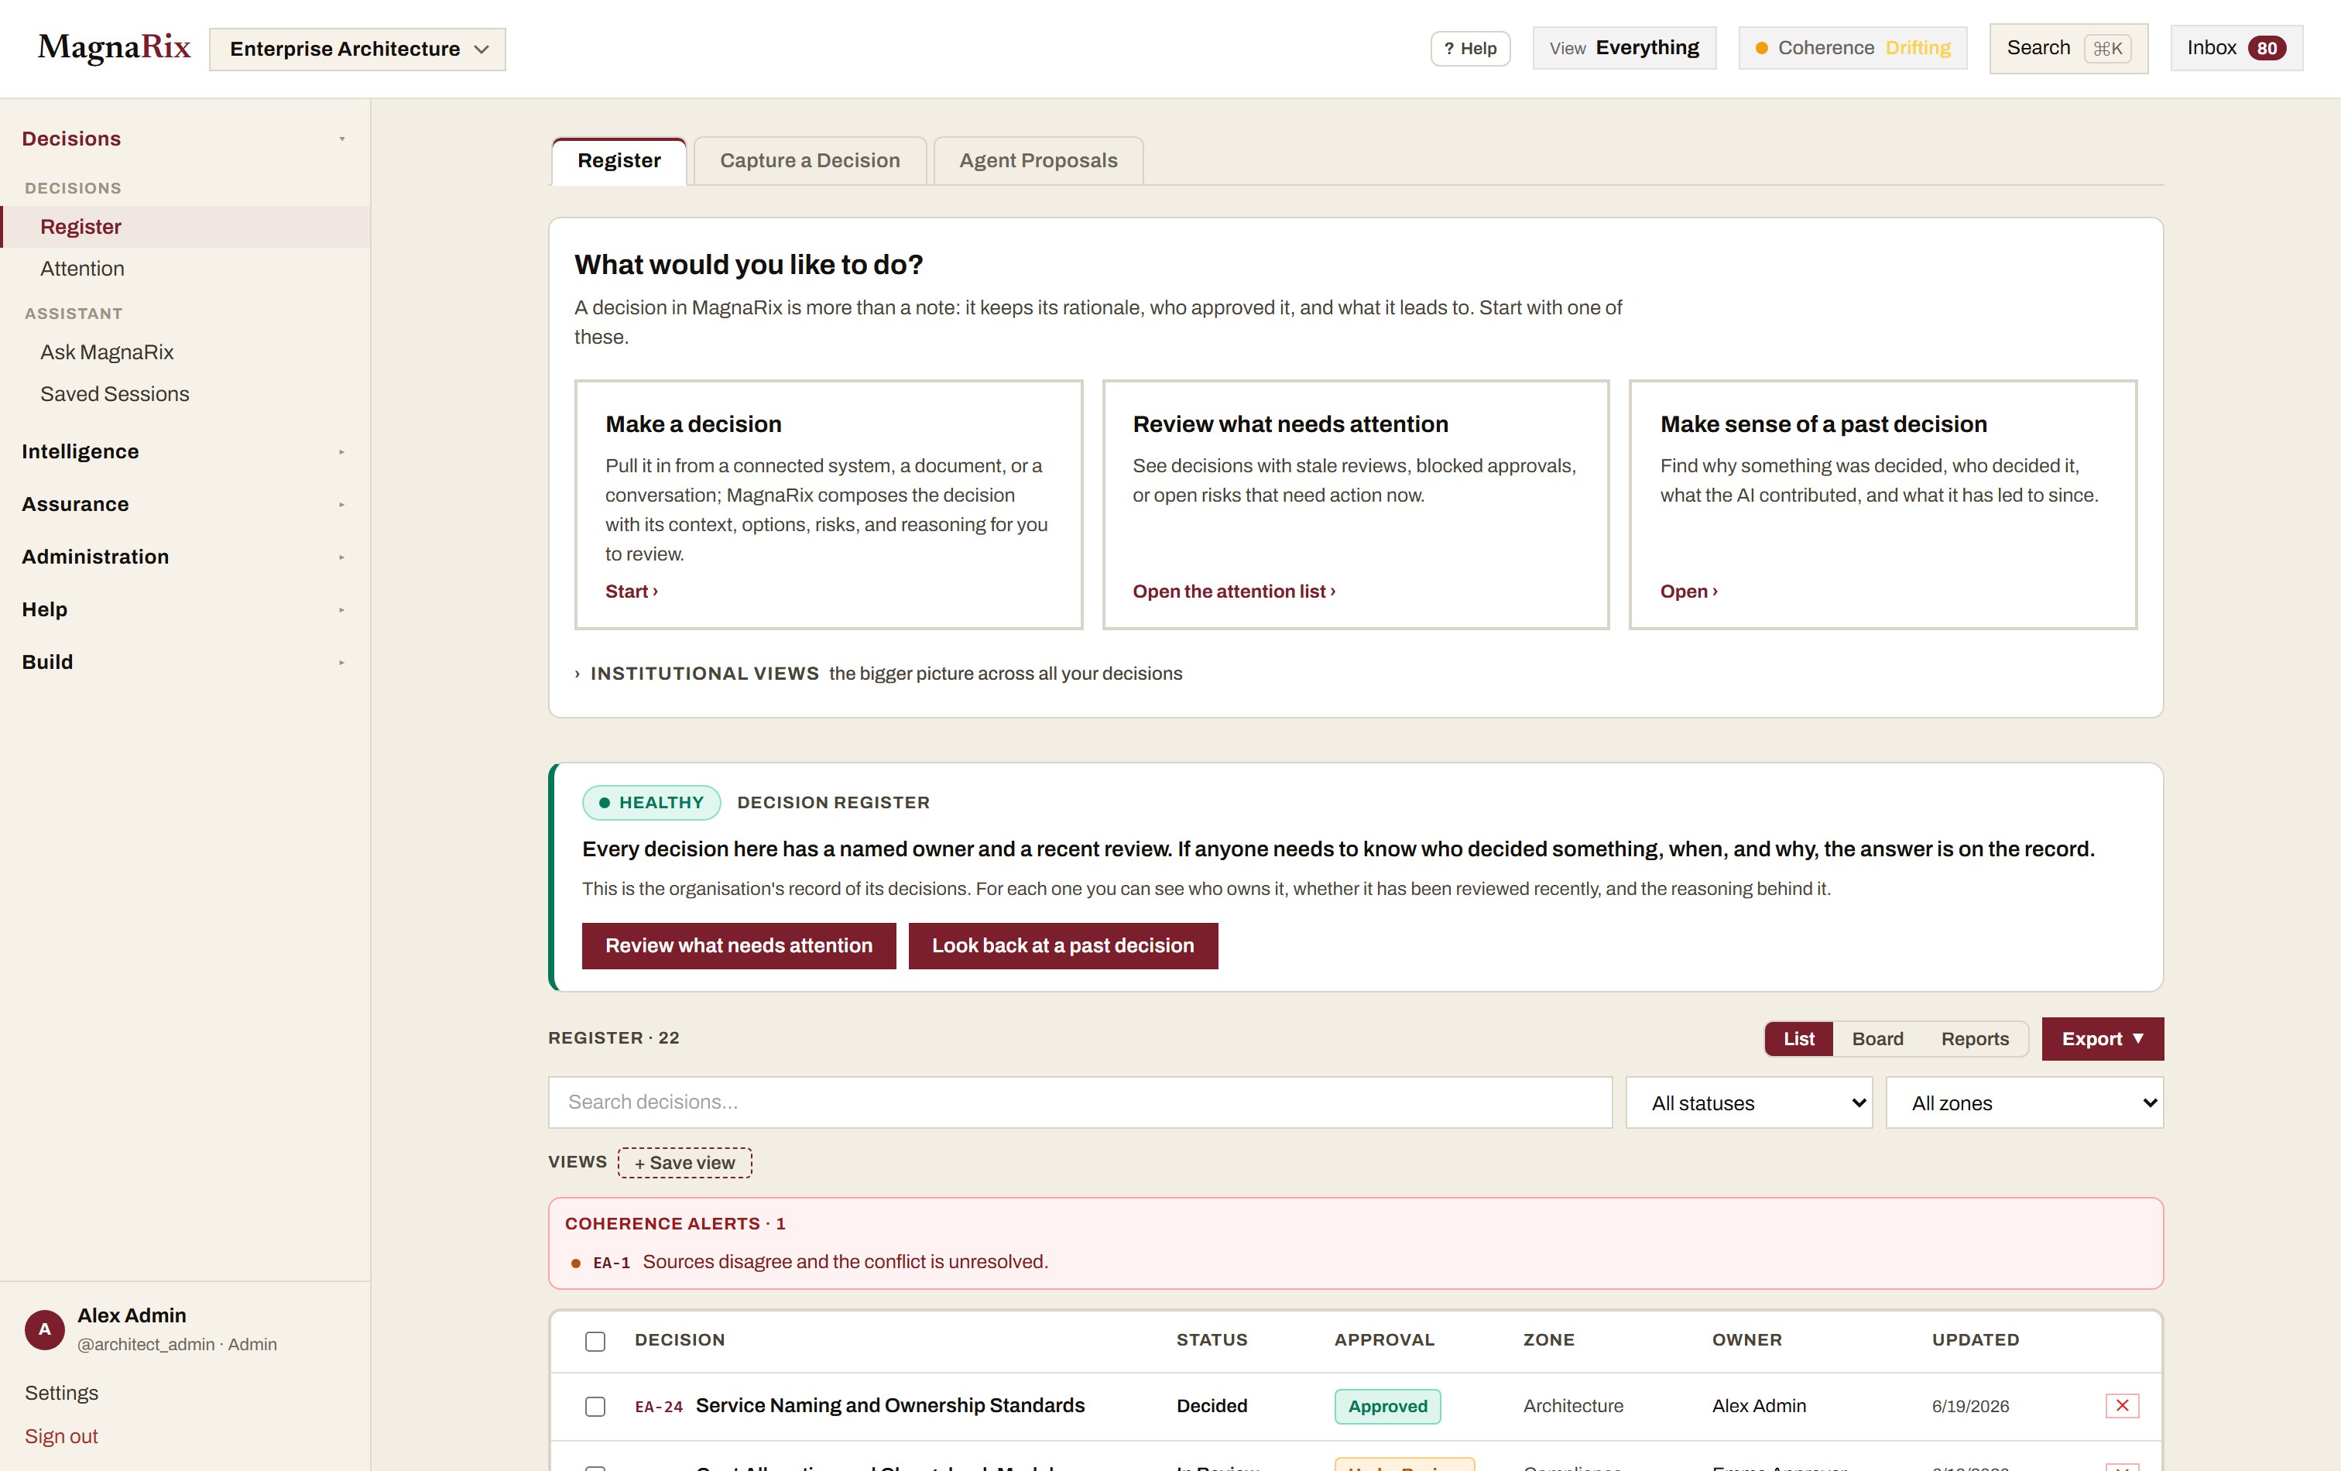The height and width of the screenshot is (1471, 2341).
Task: Open the All zones filter dropdown
Action: click(x=2024, y=1102)
